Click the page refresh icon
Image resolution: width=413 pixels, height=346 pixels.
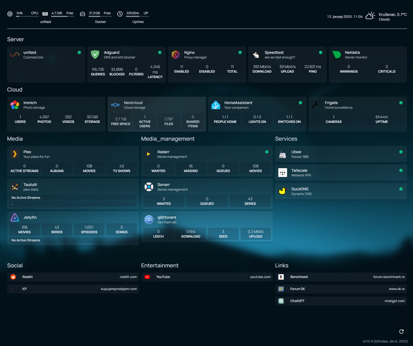pos(401,331)
